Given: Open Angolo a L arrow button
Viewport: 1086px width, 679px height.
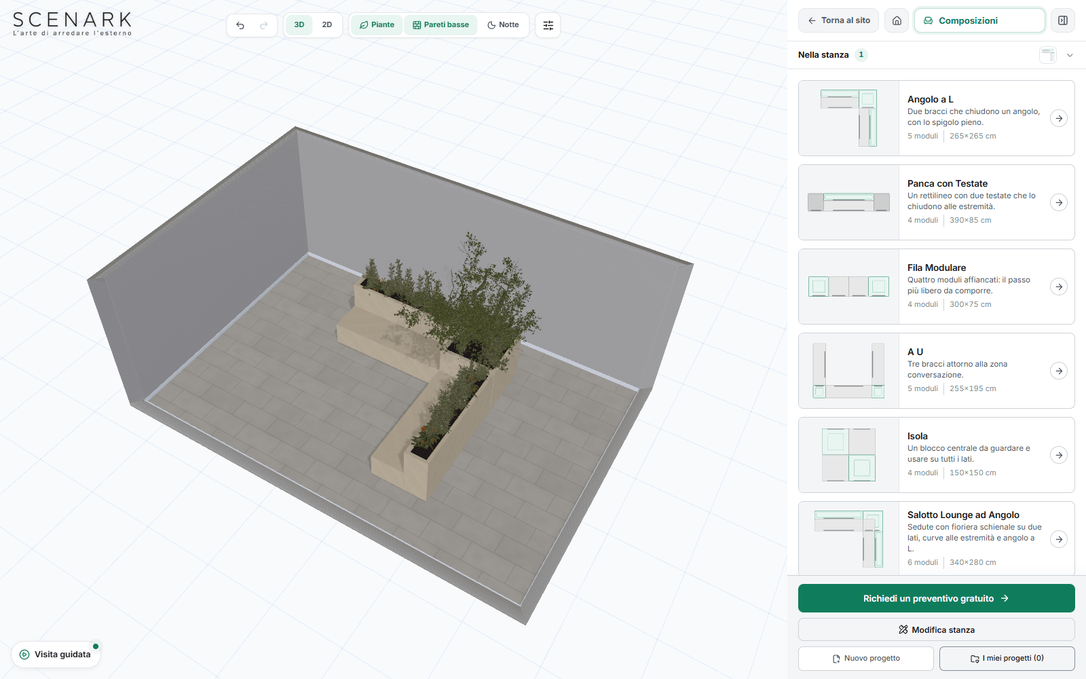Looking at the screenshot, I should [x=1059, y=118].
